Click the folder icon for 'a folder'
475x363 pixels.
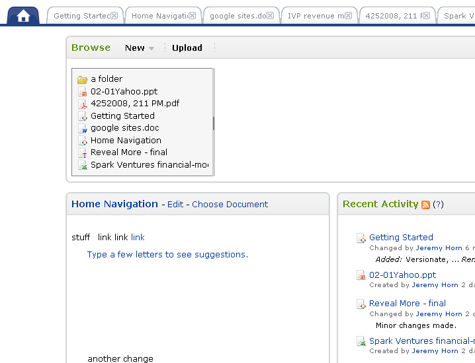coord(83,80)
